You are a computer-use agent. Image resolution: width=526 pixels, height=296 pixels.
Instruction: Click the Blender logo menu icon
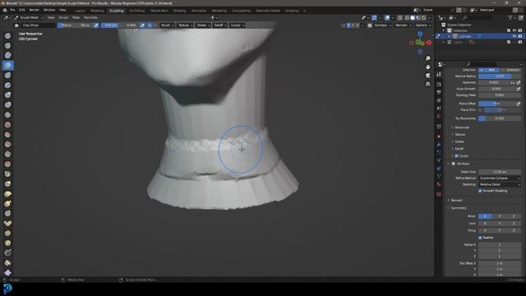click(5, 10)
